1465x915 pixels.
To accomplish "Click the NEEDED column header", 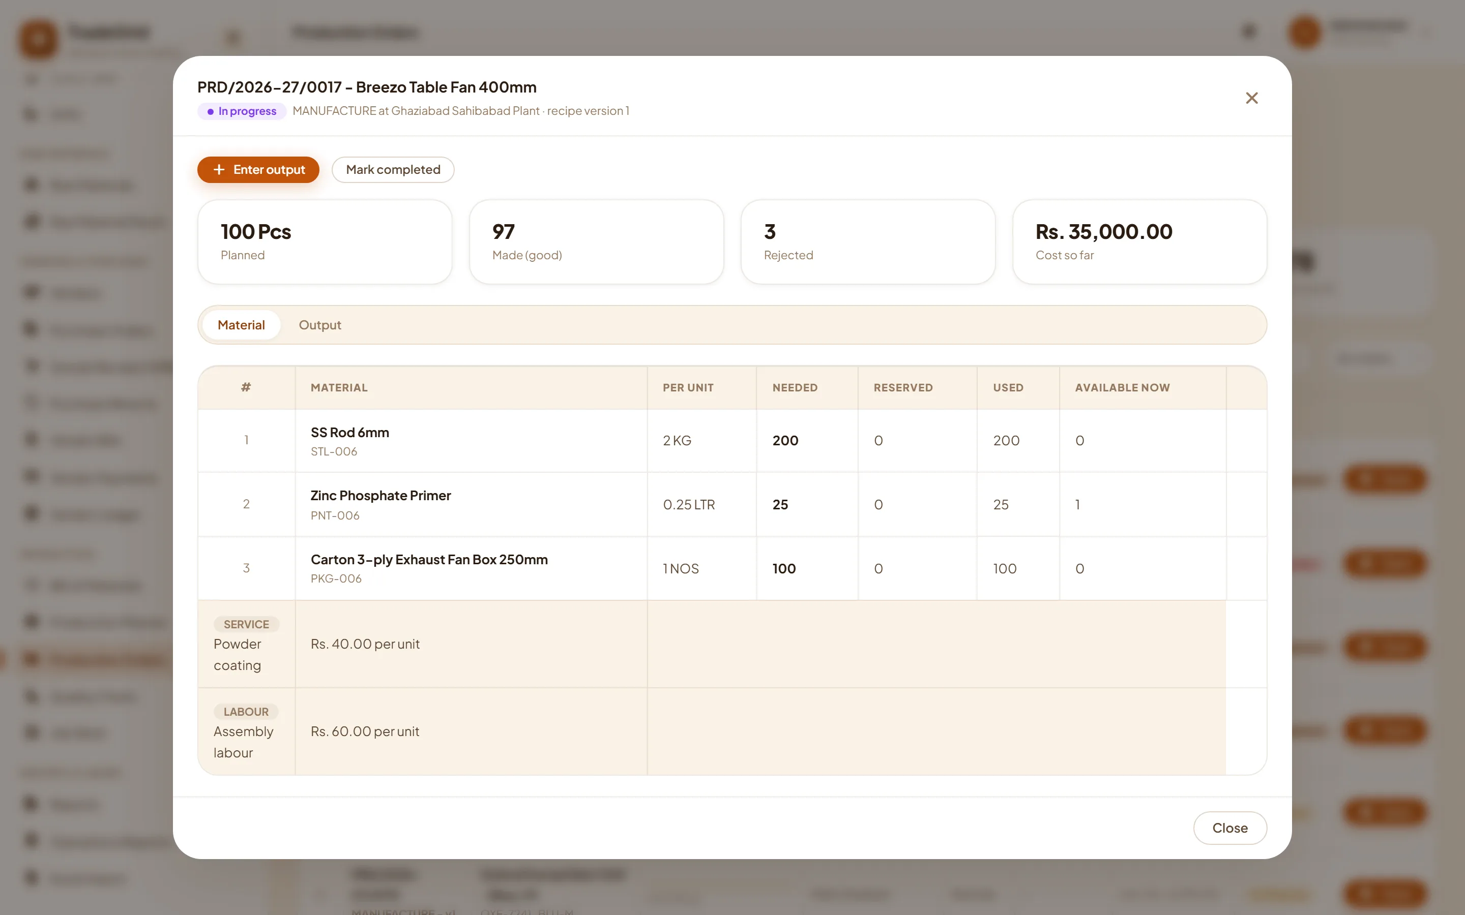I will click(795, 388).
